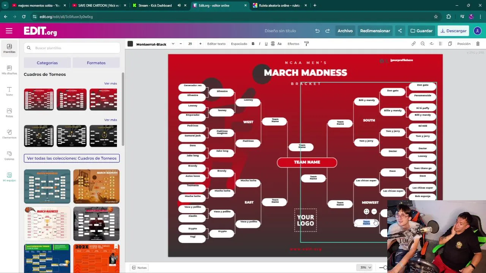This screenshot has width=486, height=273.
Task: Click the Posición button
Action: 464,44
